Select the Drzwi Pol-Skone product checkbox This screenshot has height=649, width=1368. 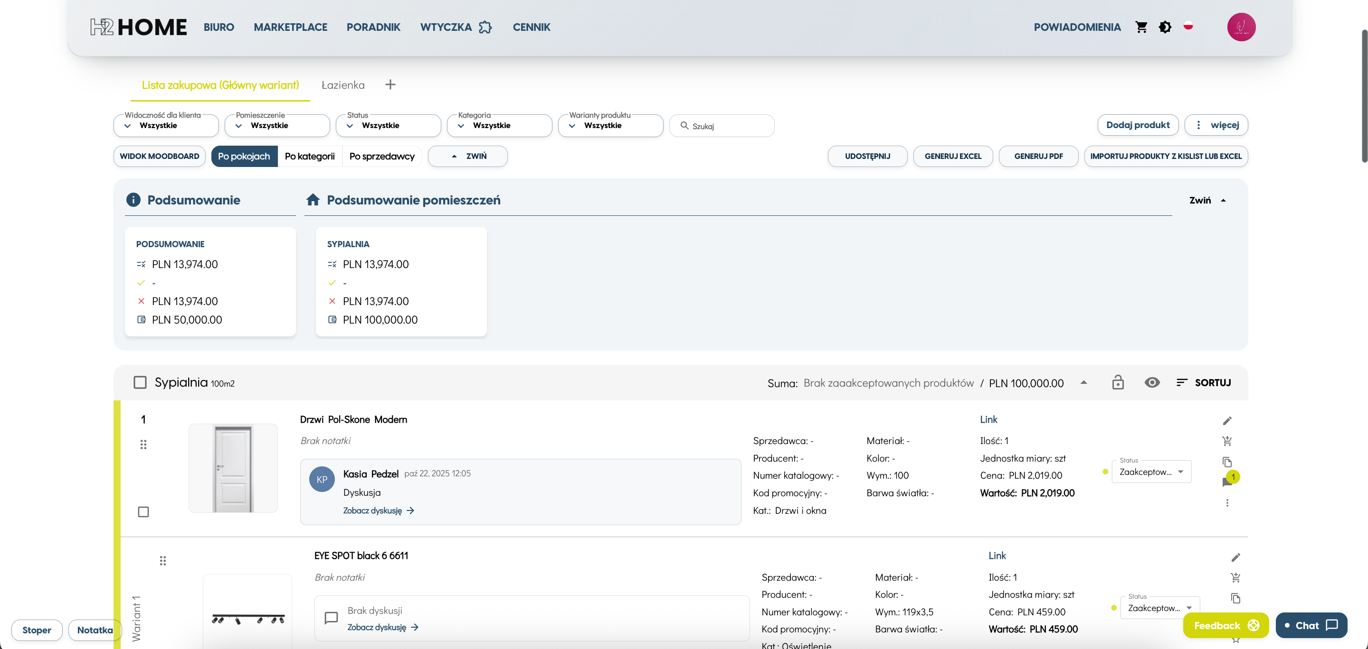[143, 512]
